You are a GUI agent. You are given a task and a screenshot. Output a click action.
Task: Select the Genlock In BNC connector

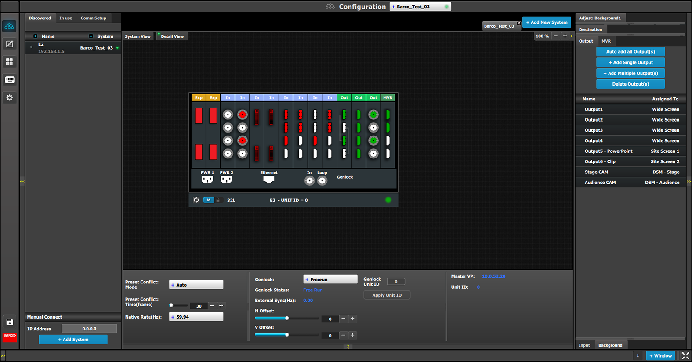coord(309,180)
